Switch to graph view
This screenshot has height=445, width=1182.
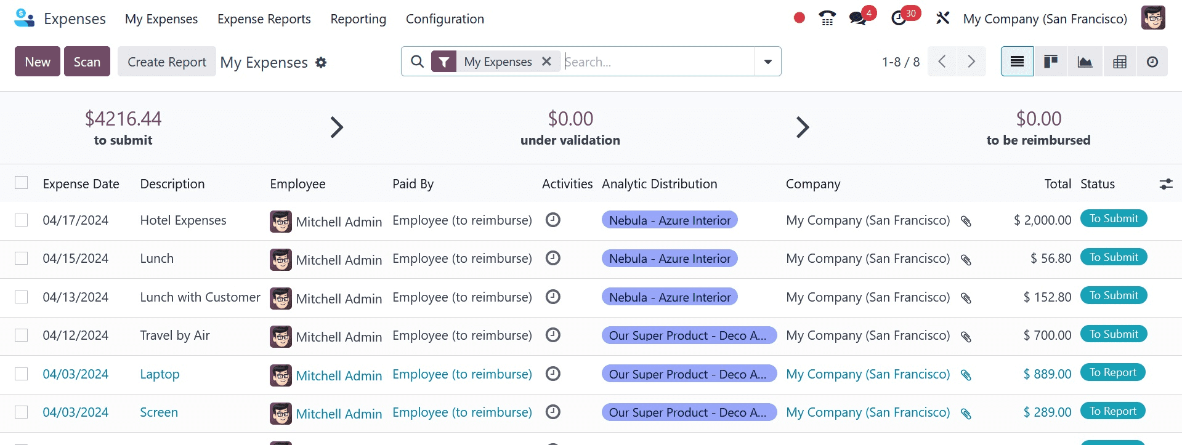[1085, 62]
